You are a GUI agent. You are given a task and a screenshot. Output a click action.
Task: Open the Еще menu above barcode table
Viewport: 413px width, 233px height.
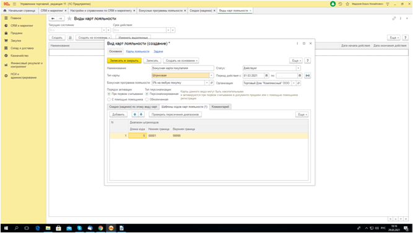(302, 115)
